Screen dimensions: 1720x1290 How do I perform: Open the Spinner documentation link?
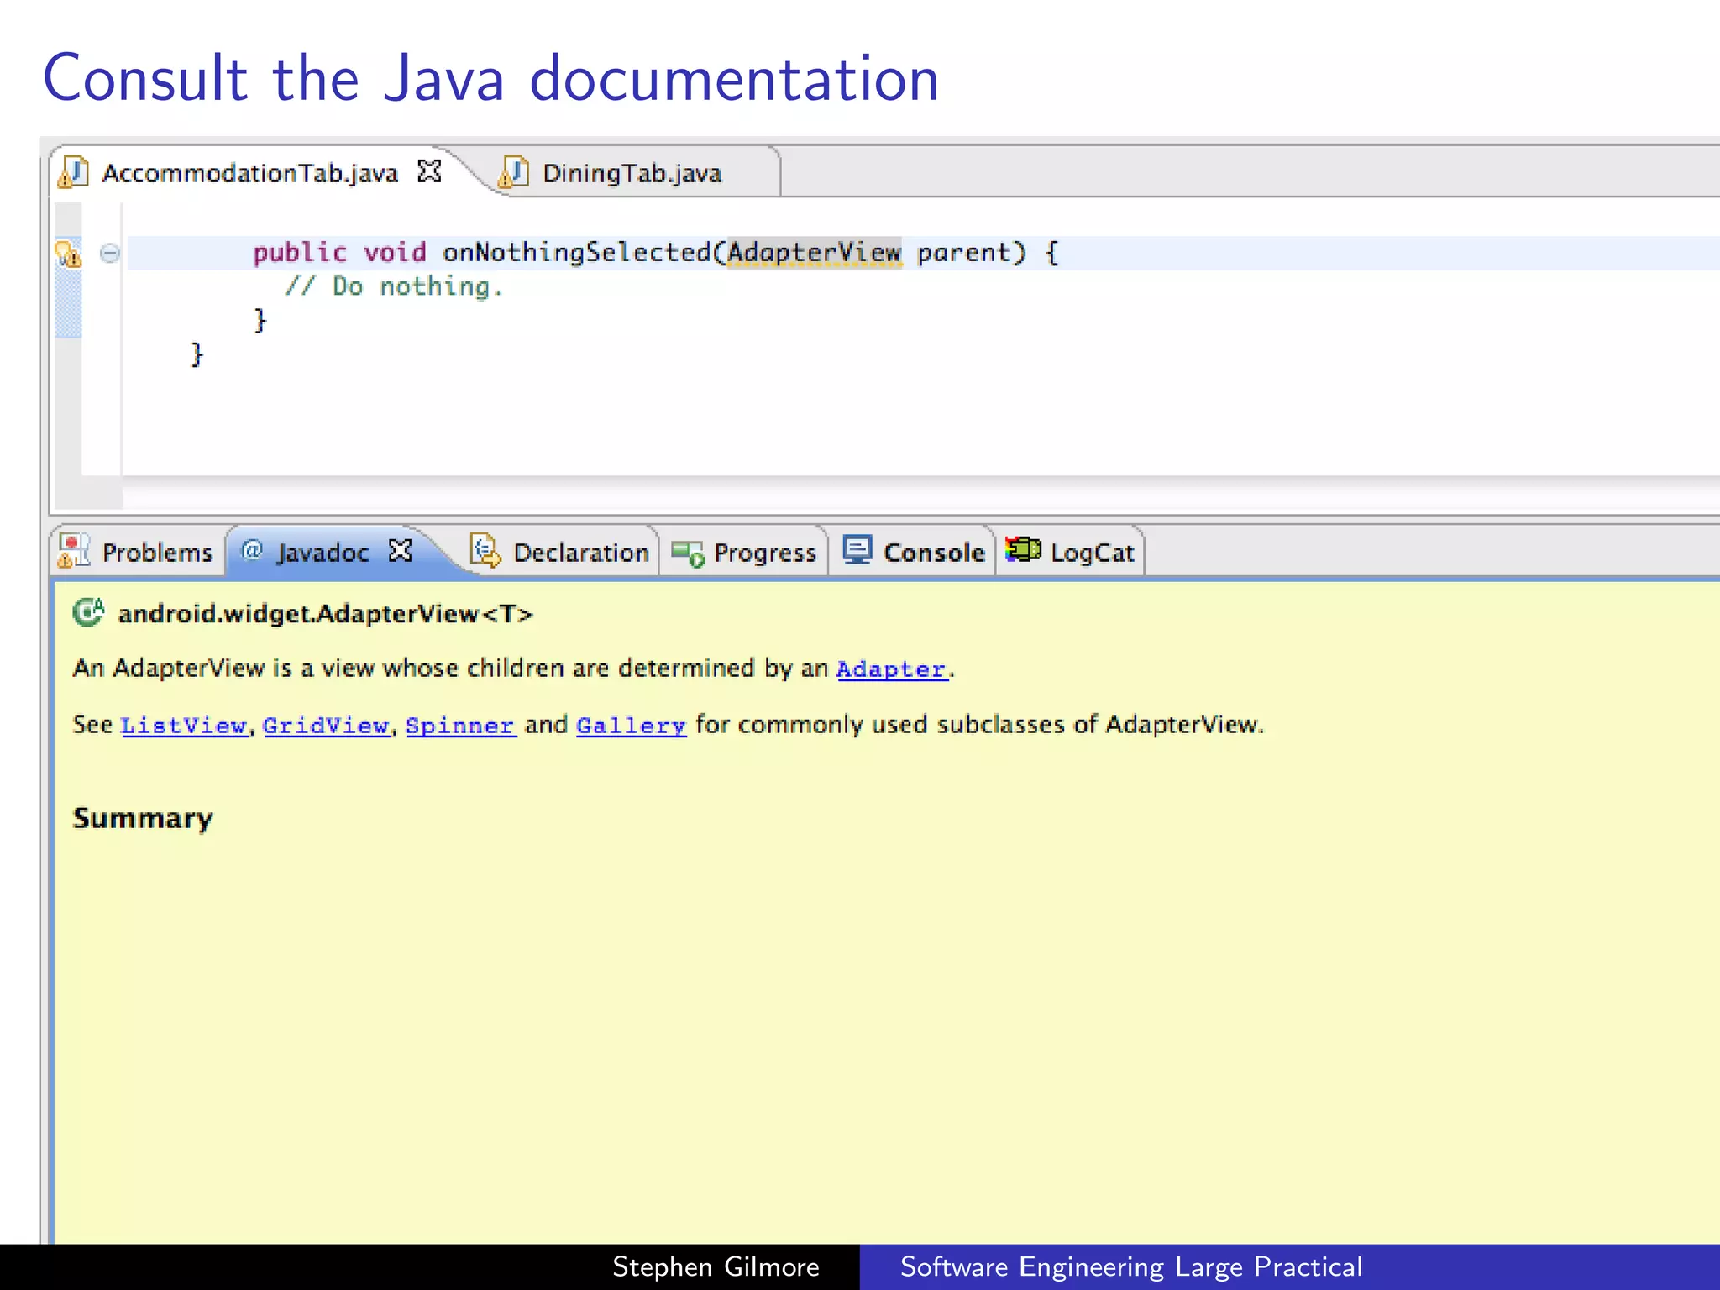tap(460, 726)
